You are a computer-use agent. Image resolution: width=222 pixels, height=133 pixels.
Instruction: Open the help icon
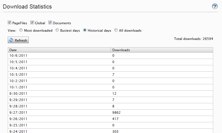pyautogui.click(x=215, y=7)
